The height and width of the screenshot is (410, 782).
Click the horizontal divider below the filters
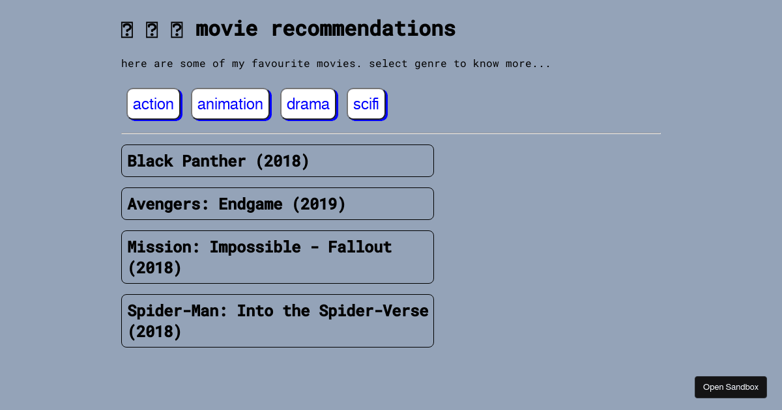pos(390,133)
